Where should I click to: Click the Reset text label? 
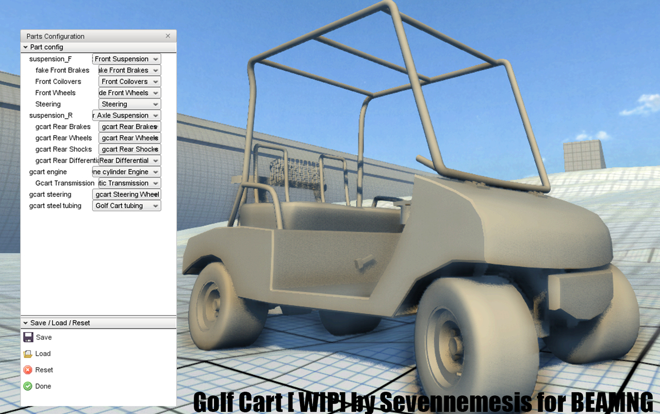point(44,370)
